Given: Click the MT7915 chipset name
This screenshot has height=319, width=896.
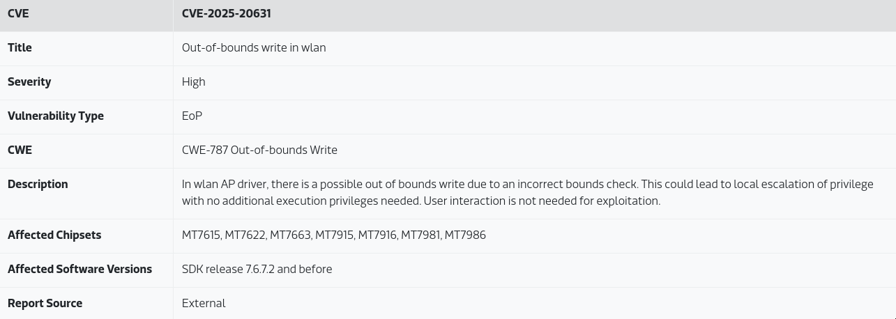Looking at the screenshot, I should [334, 235].
